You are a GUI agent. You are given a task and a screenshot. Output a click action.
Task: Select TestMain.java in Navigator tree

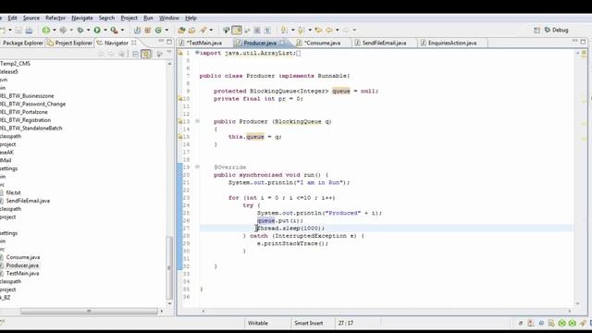22,274
